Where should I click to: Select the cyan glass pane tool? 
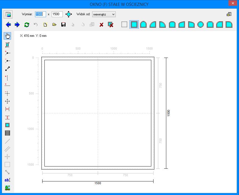coord(7,125)
